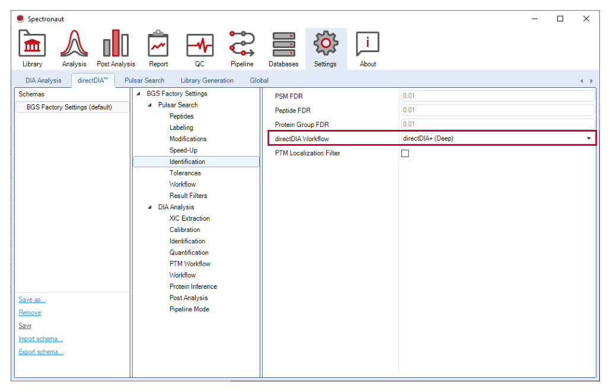Click the Save as... link
The image size is (610, 392).
32,299
